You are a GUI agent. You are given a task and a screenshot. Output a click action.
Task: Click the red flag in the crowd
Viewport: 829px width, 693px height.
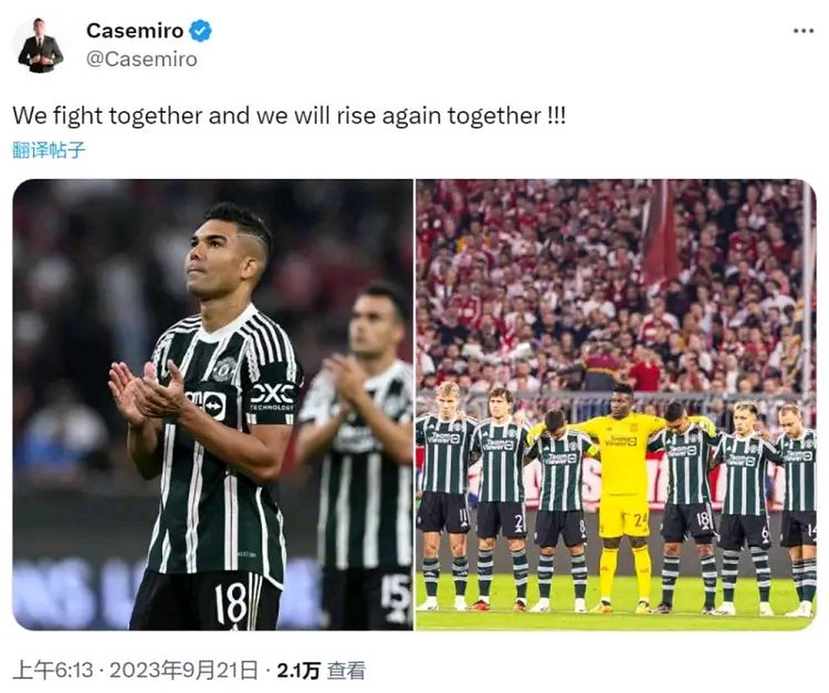click(662, 232)
